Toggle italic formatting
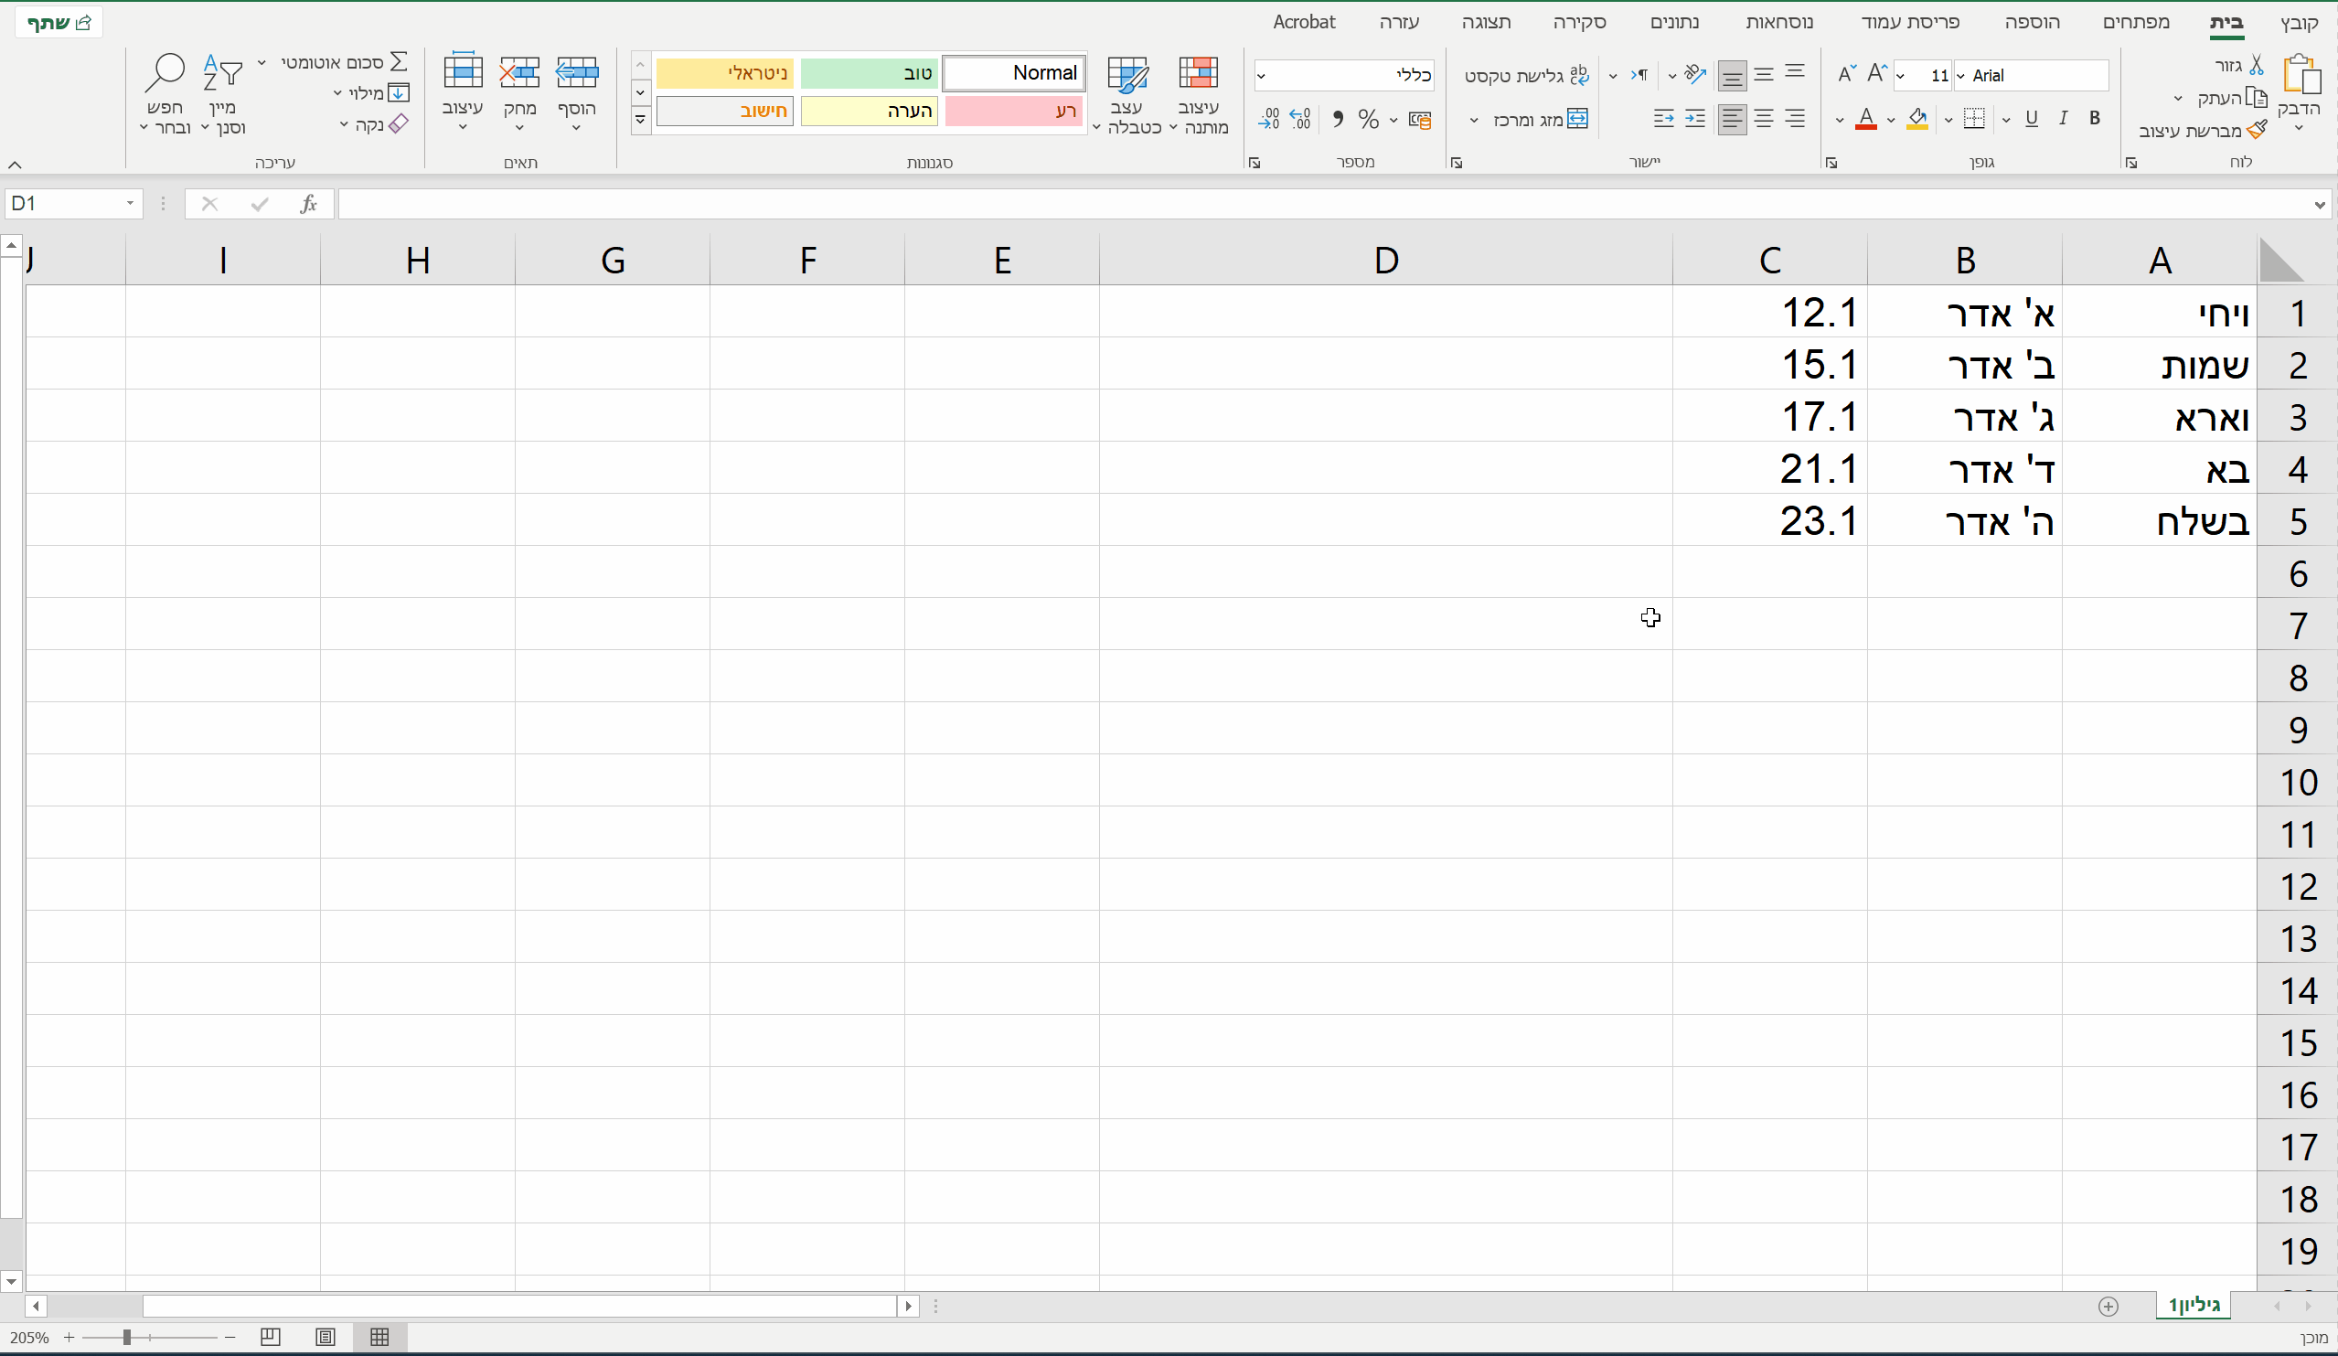 point(2063,118)
